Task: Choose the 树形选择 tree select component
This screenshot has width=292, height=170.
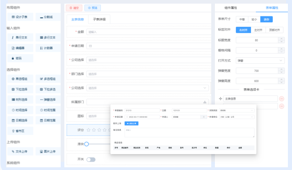Action: 20,100
